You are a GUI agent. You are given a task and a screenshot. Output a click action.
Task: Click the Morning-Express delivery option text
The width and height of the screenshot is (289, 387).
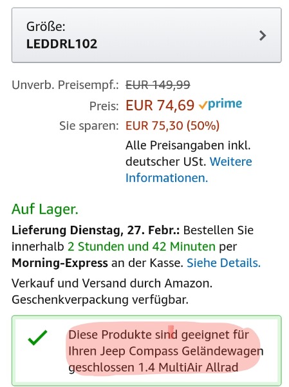tap(60, 263)
